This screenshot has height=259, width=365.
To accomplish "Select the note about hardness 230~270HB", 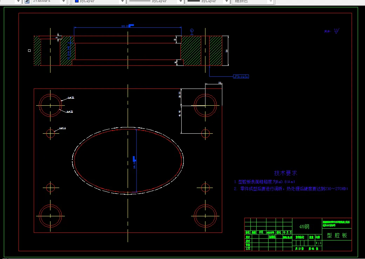I will (291, 189).
